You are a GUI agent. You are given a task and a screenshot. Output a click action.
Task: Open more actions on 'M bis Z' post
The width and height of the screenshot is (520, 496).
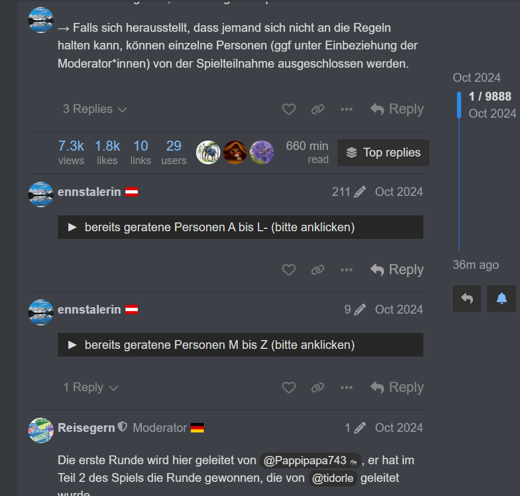346,387
